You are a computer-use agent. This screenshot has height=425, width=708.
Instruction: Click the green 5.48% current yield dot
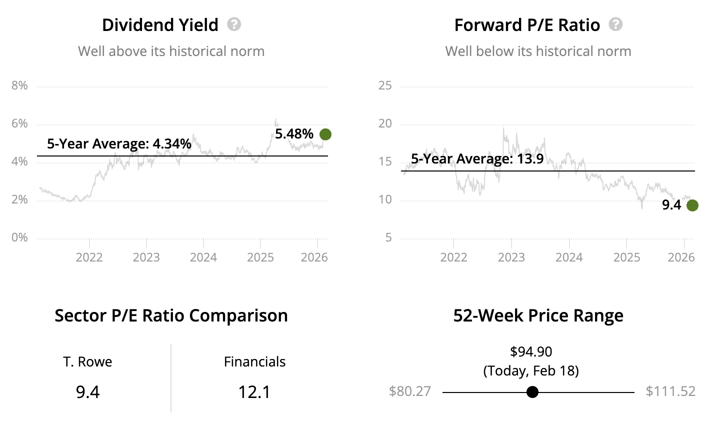point(325,134)
